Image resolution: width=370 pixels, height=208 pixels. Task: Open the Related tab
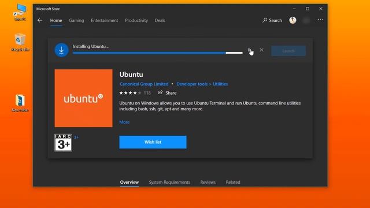[233, 183]
